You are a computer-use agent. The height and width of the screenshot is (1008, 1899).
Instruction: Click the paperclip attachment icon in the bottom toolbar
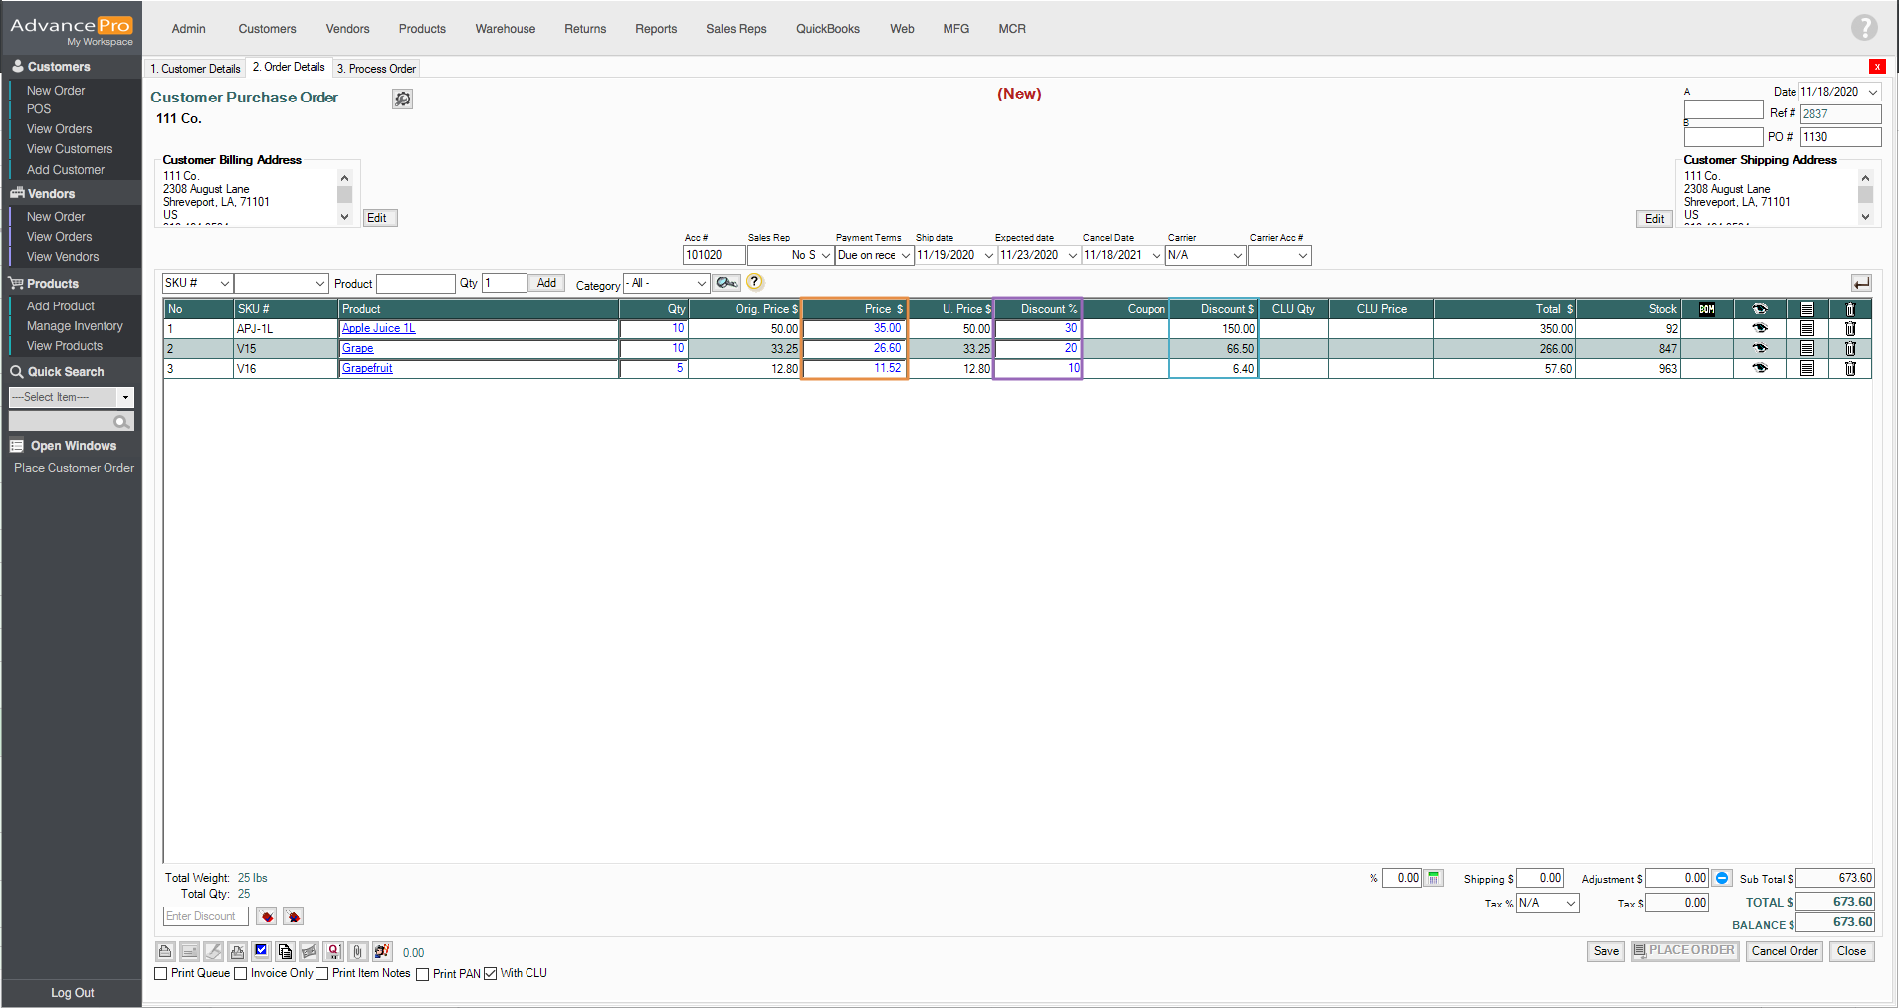358,952
